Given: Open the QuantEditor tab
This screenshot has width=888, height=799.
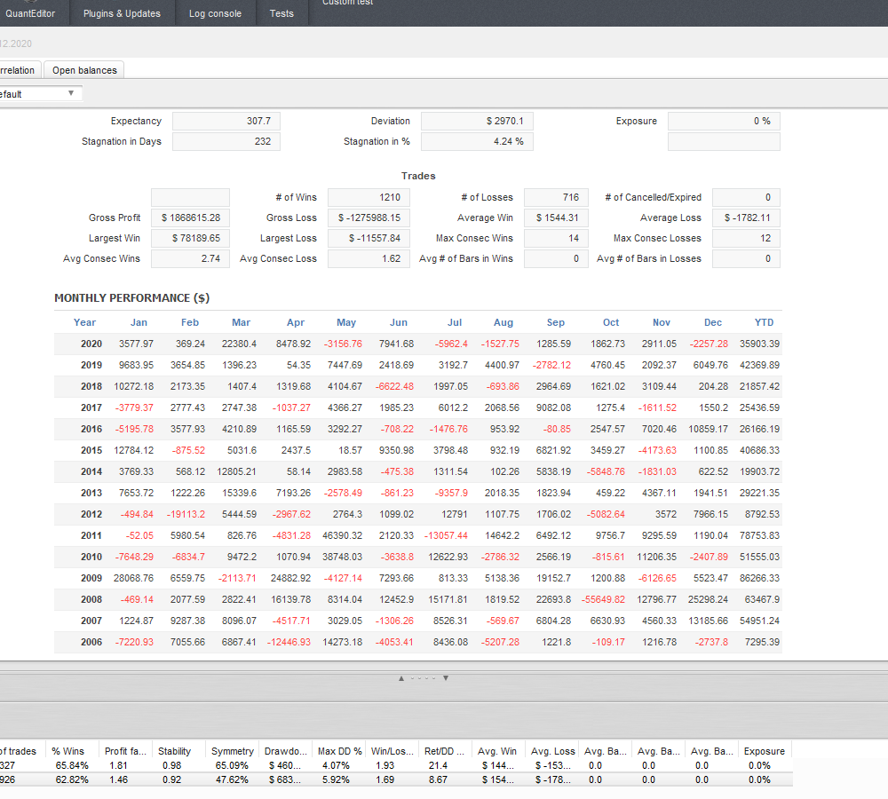Looking at the screenshot, I should coord(30,13).
